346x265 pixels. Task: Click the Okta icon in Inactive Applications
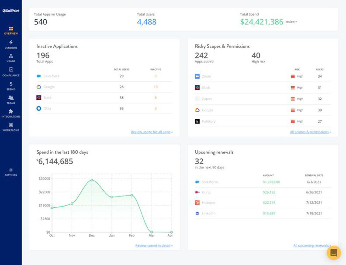[x=39, y=108]
